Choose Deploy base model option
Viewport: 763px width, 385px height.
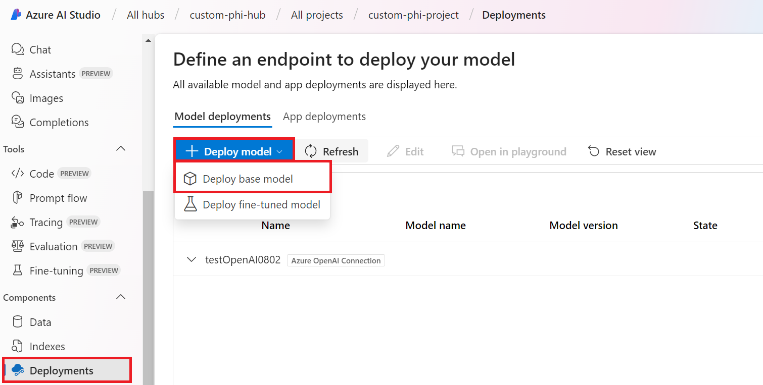252,179
